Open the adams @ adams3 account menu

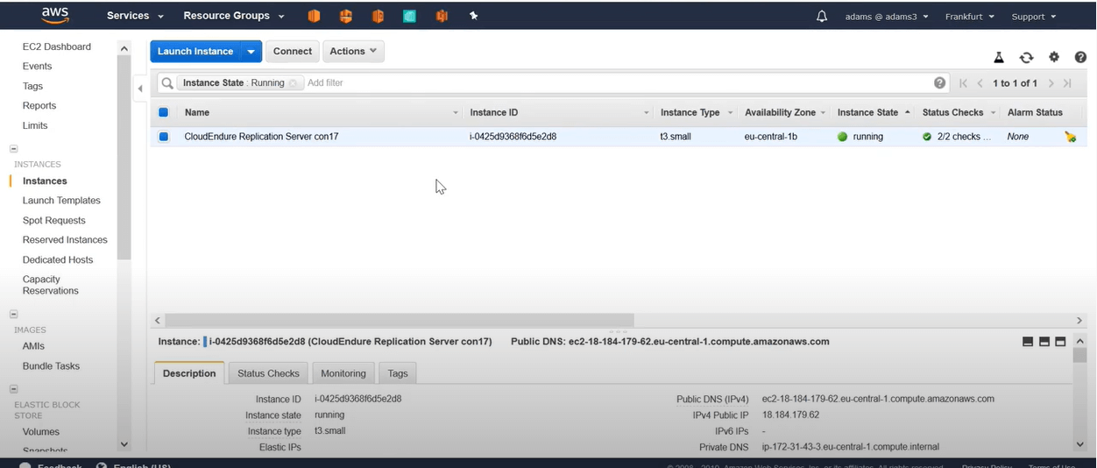(x=887, y=17)
